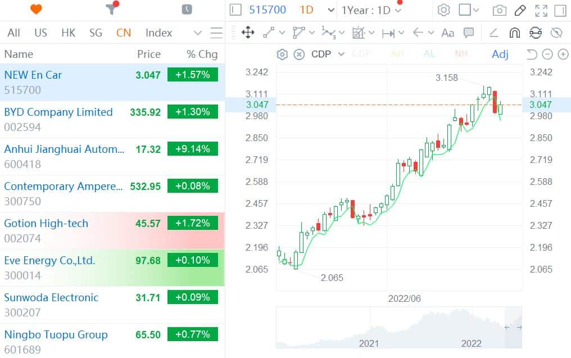
Task: Click the heart favorites icon
Action: (35, 10)
